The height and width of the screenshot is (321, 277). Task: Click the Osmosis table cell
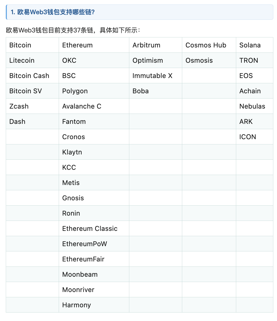pyautogui.click(x=199, y=60)
